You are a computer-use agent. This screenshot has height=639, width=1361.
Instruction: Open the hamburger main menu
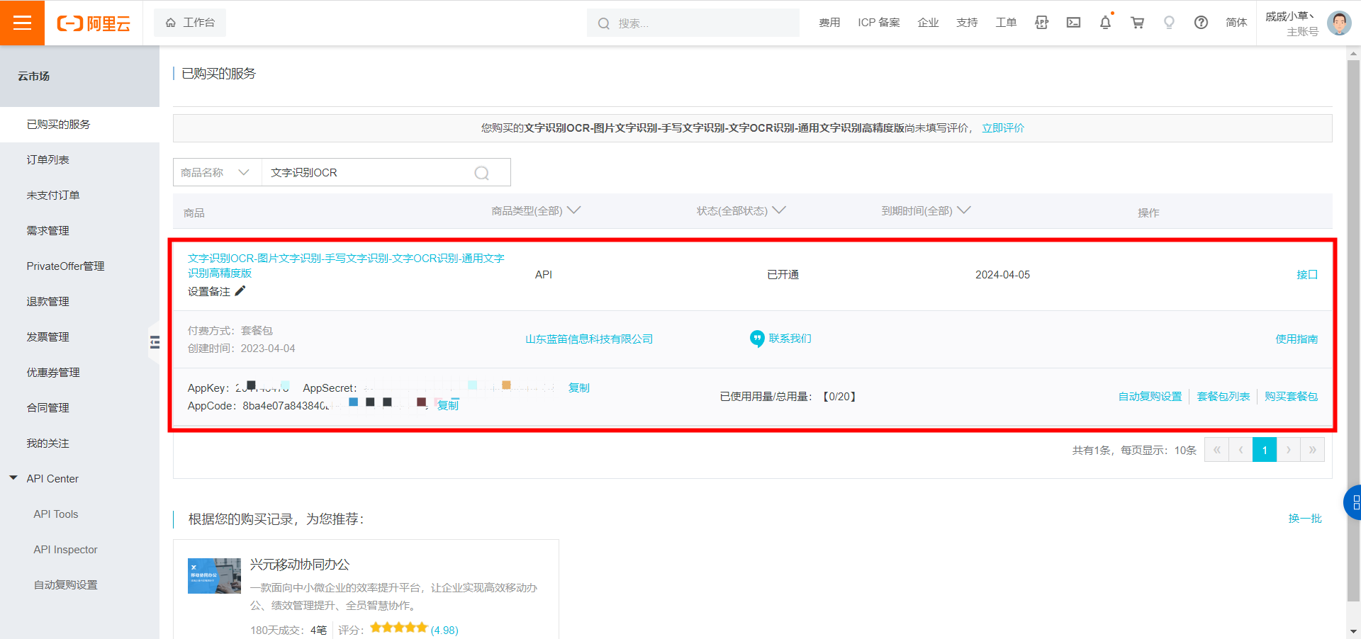point(22,23)
